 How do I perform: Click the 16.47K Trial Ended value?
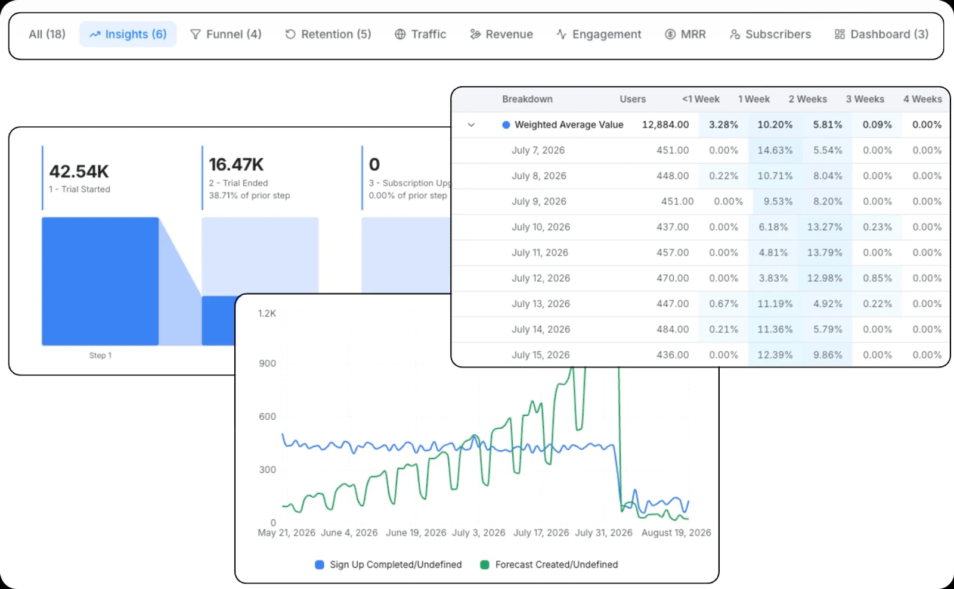point(236,164)
